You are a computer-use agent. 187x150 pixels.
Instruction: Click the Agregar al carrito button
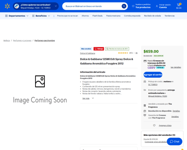[x=153, y=75]
